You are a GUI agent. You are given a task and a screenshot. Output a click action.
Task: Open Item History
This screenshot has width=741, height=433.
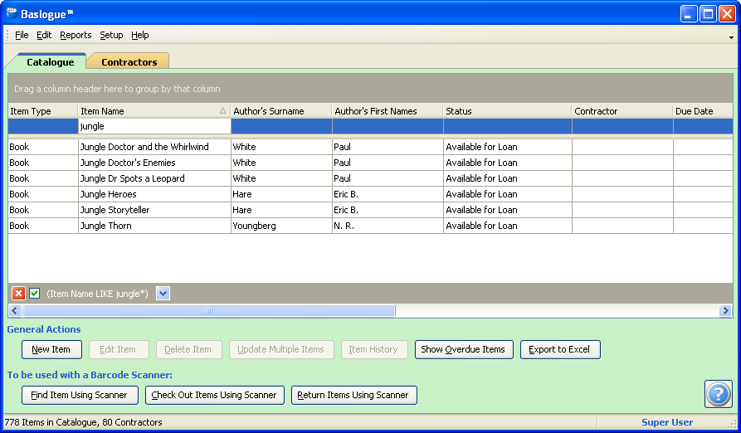point(374,349)
